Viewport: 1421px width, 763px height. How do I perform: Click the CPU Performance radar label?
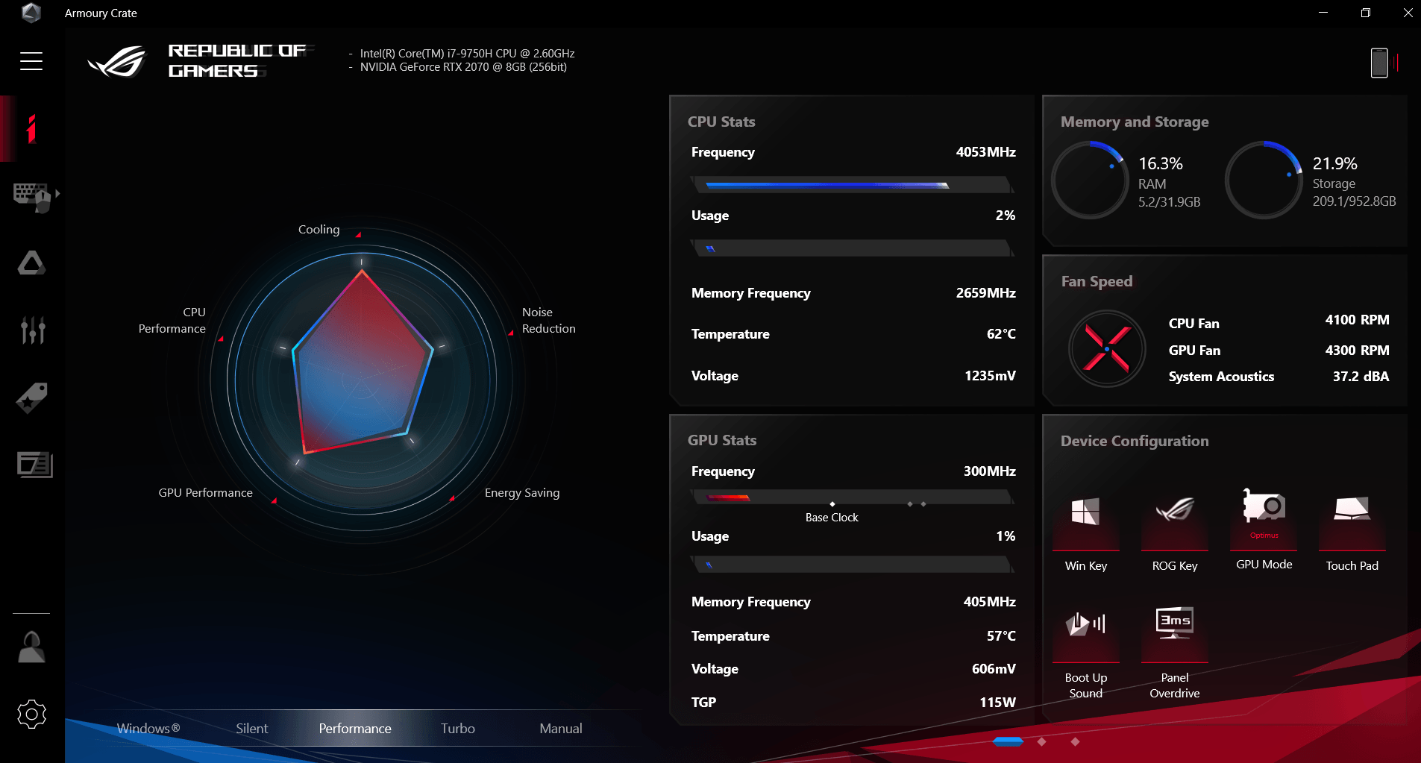172,321
